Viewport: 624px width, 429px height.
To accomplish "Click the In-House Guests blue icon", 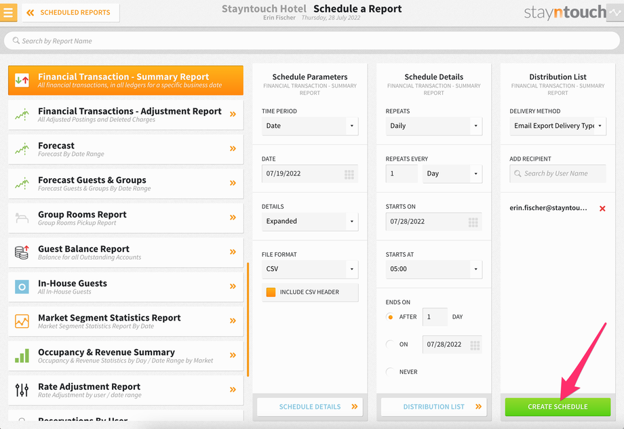I will (22, 287).
